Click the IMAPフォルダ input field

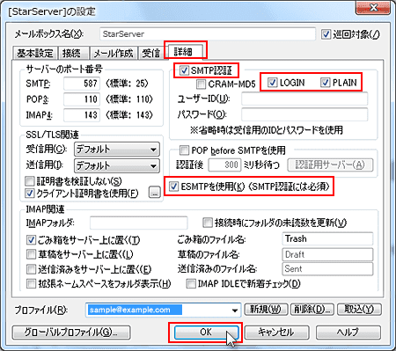[x=138, y=223]
